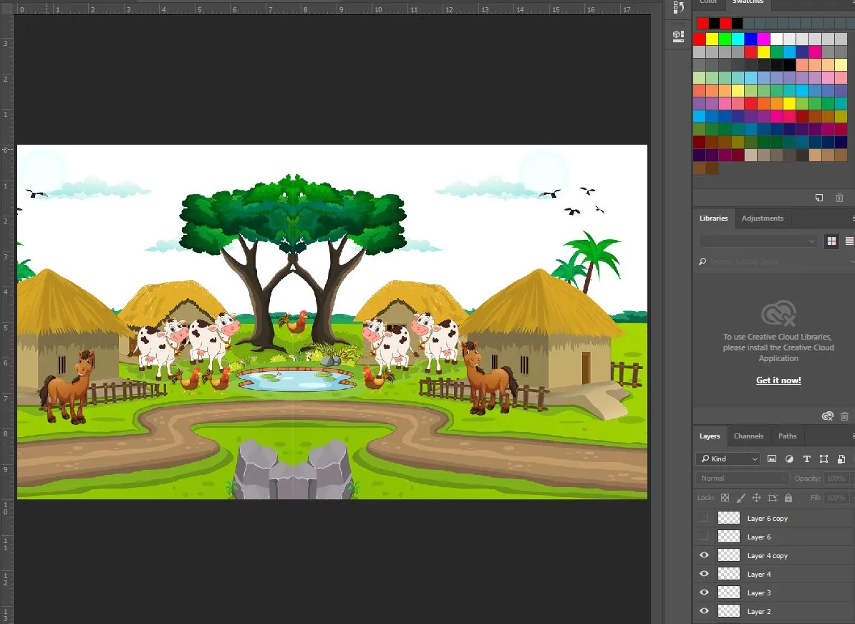855x624 pixels.
Task: Switch to the Adjustments tab
Action: point(762,218)
